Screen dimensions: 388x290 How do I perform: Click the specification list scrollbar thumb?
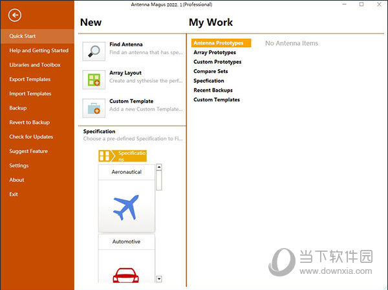pos(159,180)
